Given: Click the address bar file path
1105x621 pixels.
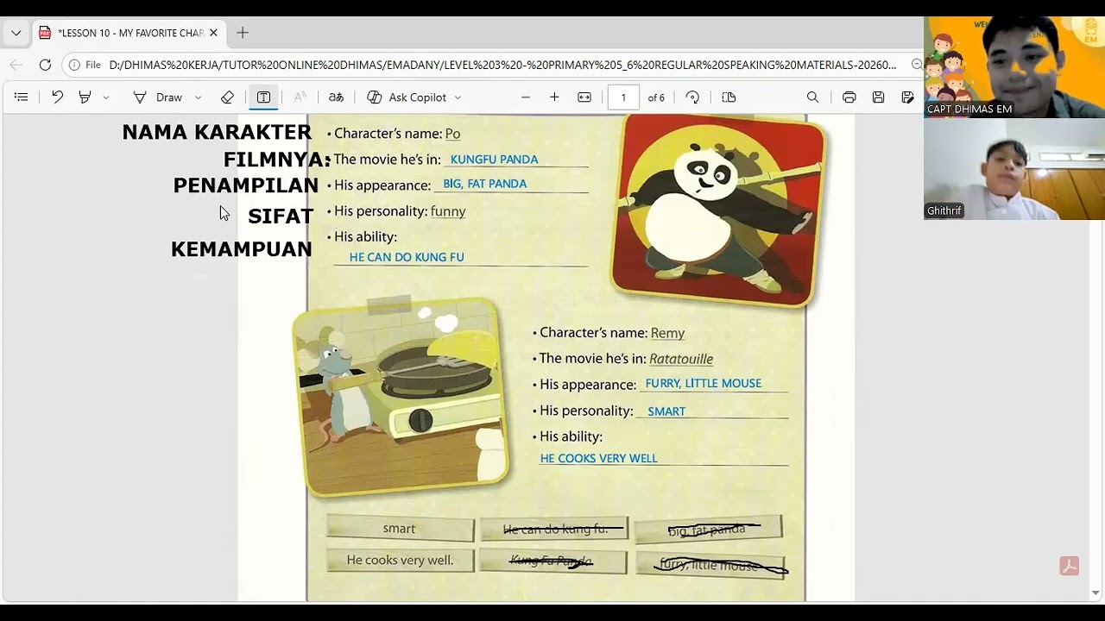Looking at the screenshot, I should click(x=502, y=65).
